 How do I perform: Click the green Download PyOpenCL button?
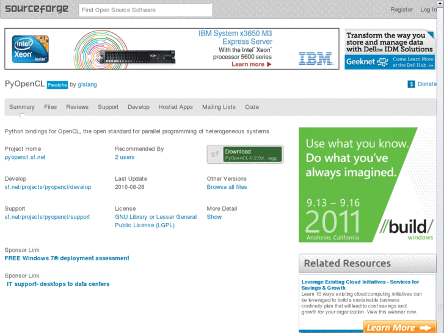coord(253,154)
